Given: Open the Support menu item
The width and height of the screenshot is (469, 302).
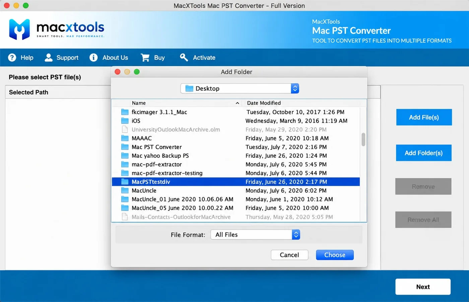Looking at the screenshot, I should (x=62, y=58).
